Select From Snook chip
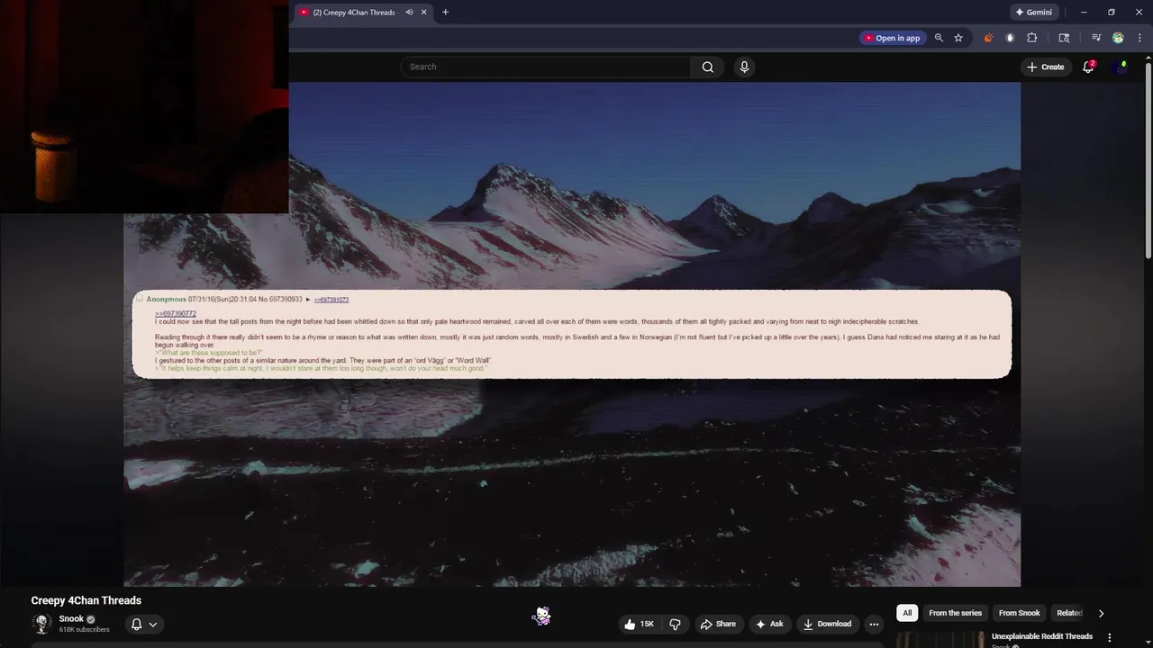Viewport: 1153px width, 648px height. tap(1019, 613)
